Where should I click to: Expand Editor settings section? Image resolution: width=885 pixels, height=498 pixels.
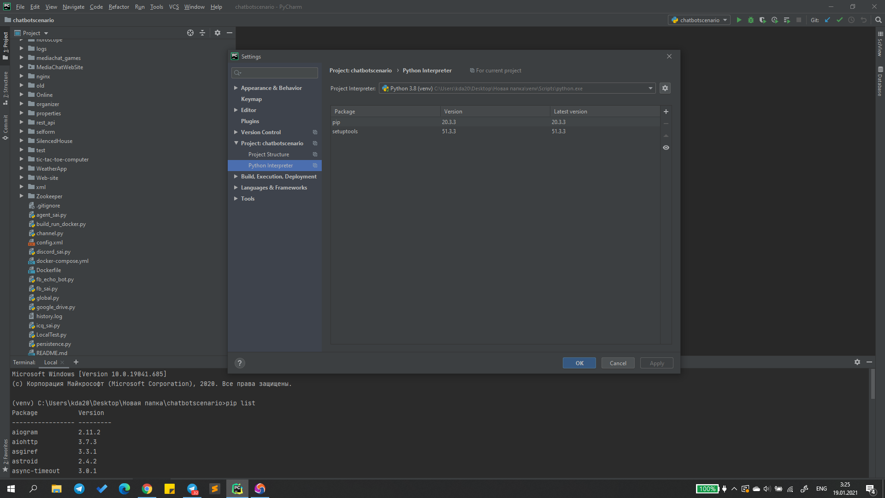[236, 110]
